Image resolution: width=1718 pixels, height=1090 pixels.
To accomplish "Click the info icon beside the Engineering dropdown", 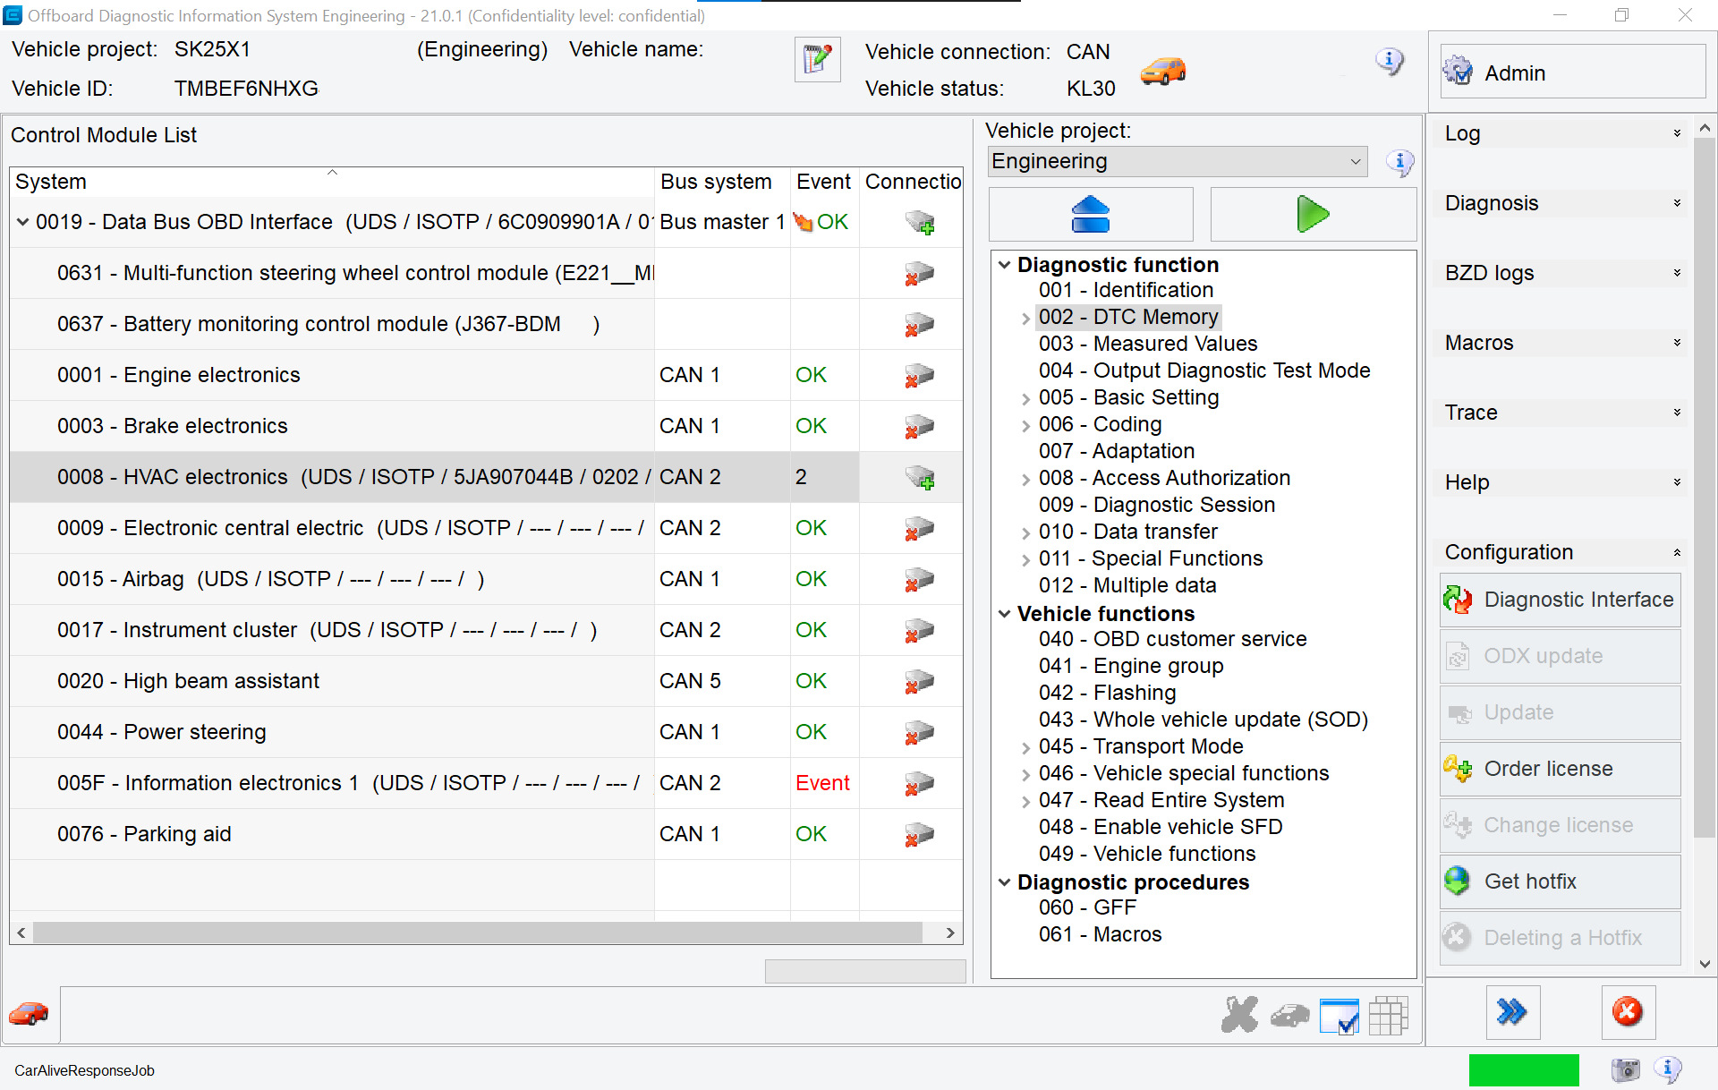I will click(x=1399, y=162).
